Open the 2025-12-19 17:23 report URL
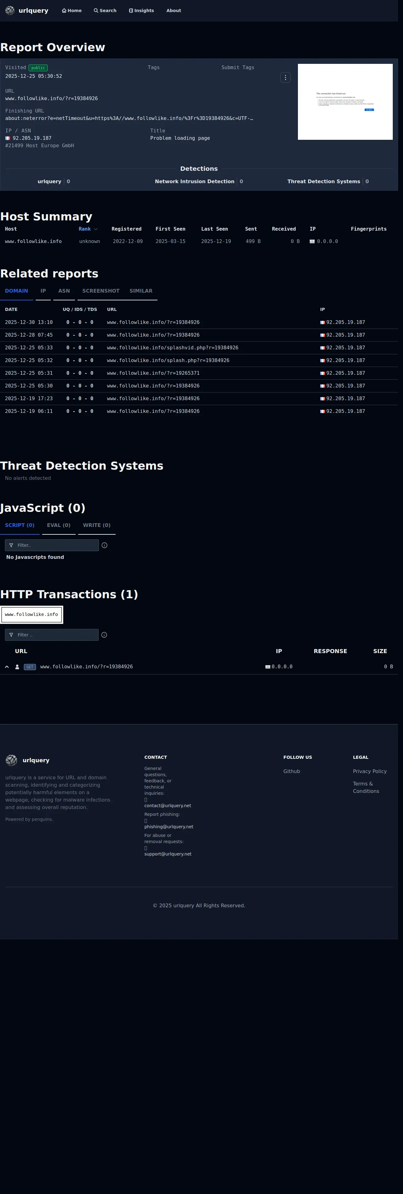This screenshot has width=403, height=1194. click(x=153, y=399)
